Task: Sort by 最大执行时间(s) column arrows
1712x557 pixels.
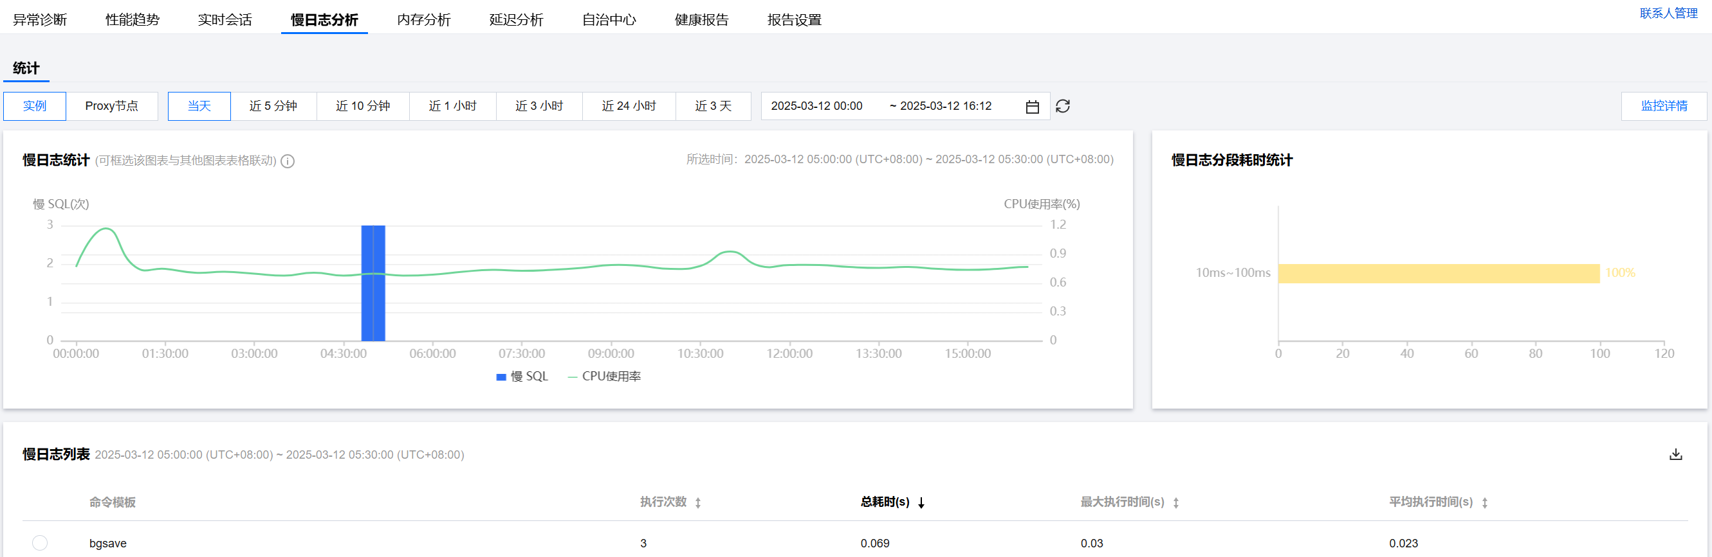Action: 1175,502
